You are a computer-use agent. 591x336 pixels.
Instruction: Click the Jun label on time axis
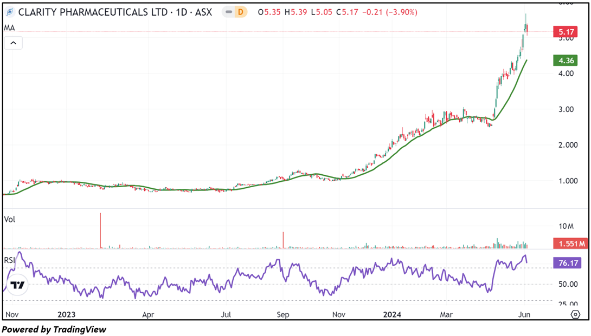tap(524, 314)
